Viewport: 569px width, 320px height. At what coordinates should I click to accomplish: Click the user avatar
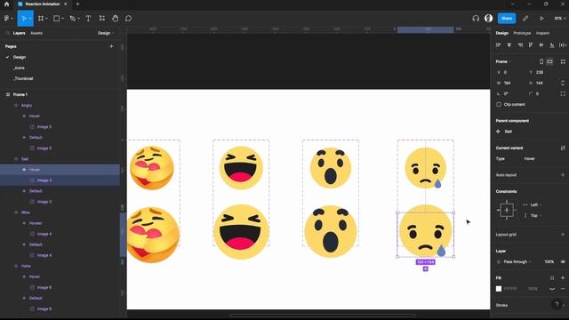pyautogui.click(x=488, y=18)
